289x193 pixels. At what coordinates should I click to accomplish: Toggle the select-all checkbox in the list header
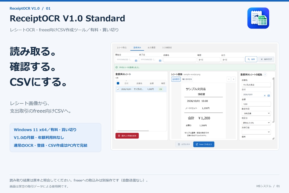click(x=118, y=83)
